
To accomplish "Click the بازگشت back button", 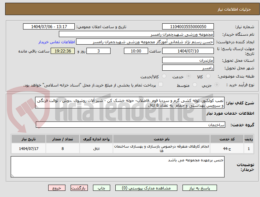I will (x=79, y=188).
